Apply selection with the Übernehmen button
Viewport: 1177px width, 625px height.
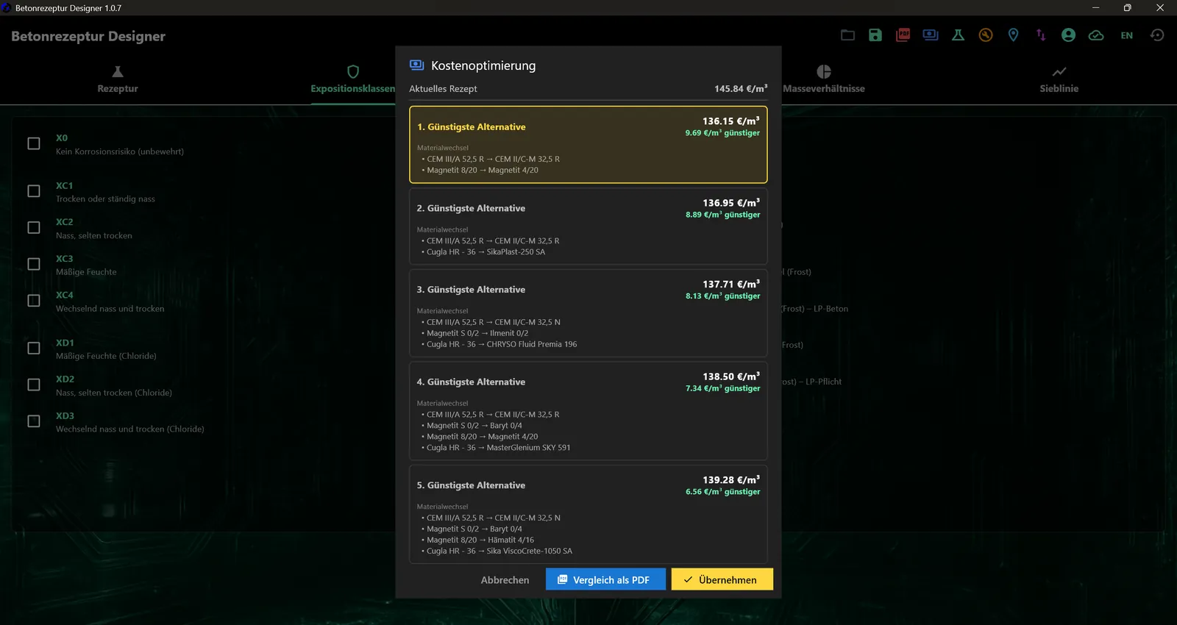[722, 579]
